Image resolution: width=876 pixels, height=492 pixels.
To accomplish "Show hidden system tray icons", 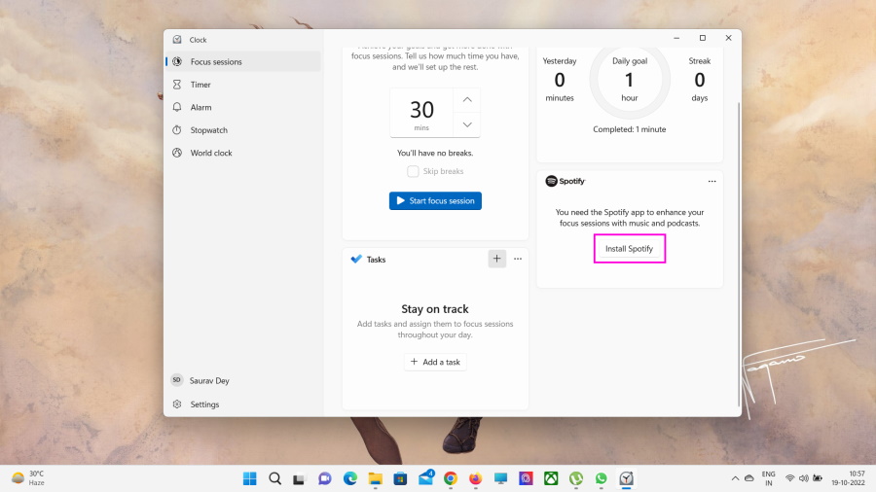I will pos(735,478).
